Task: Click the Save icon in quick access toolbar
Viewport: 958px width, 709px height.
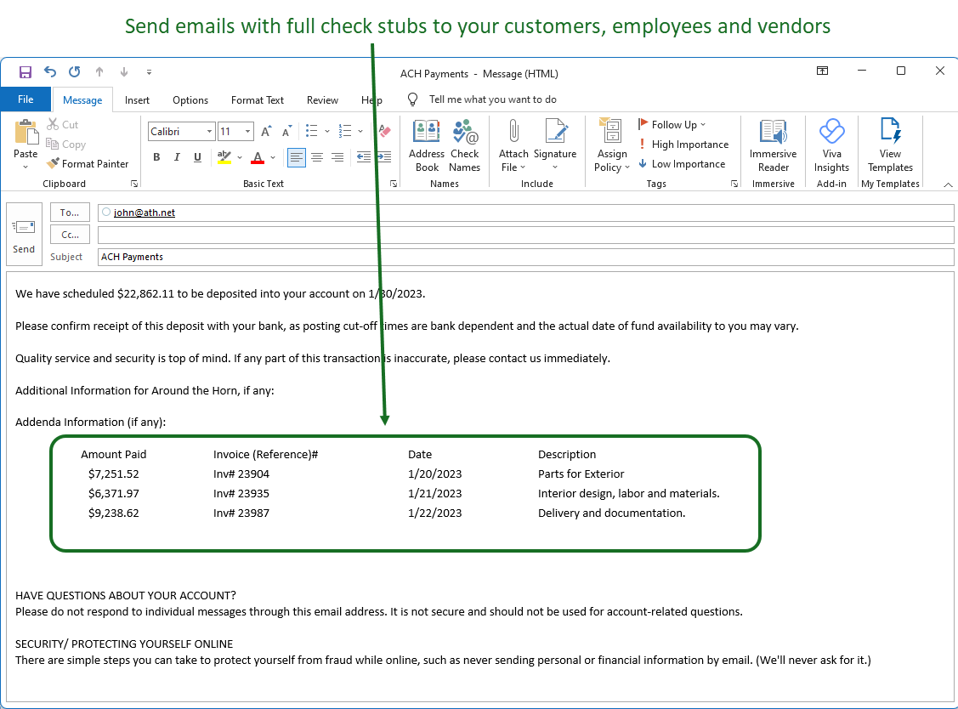Action: [x=25, y=72]
